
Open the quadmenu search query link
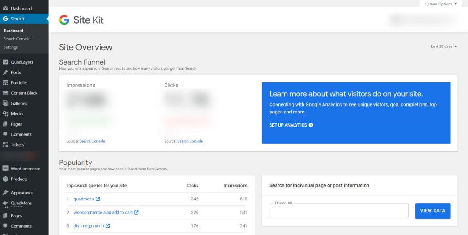(x=84, y=199)
